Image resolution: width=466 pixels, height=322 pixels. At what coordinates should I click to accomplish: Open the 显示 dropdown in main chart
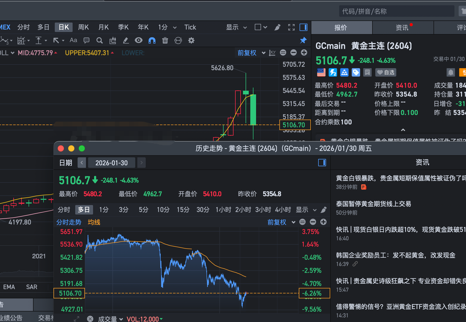pyautogui.click(x=236, y=27)
